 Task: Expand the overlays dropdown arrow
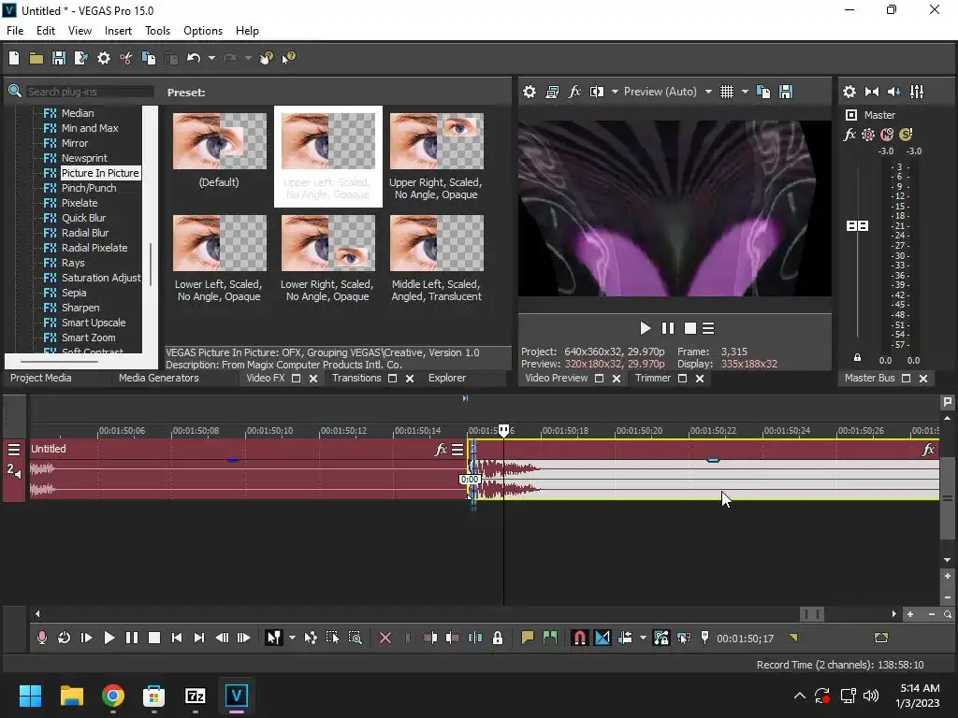click(x=745, y=92)
